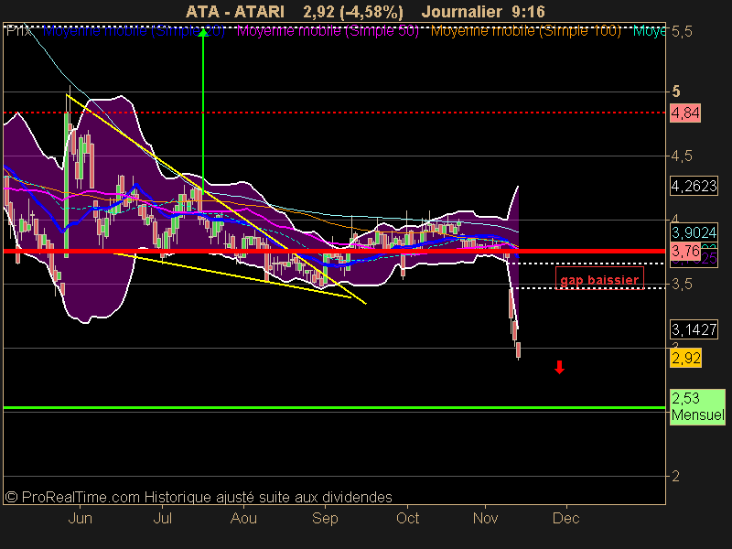The image size is (732, 549).
Task: Click the "ATA - ATARI" chart title
Action: (x=235, y=11)
